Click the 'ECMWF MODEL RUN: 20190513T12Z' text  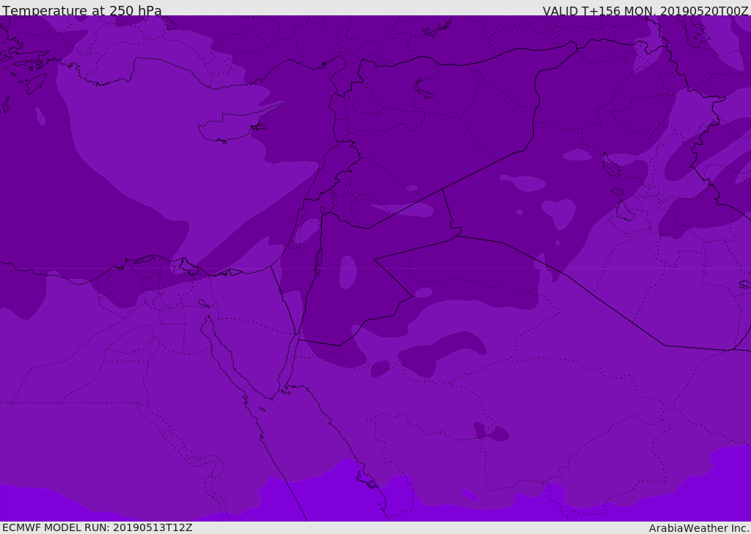pos(98,527)
